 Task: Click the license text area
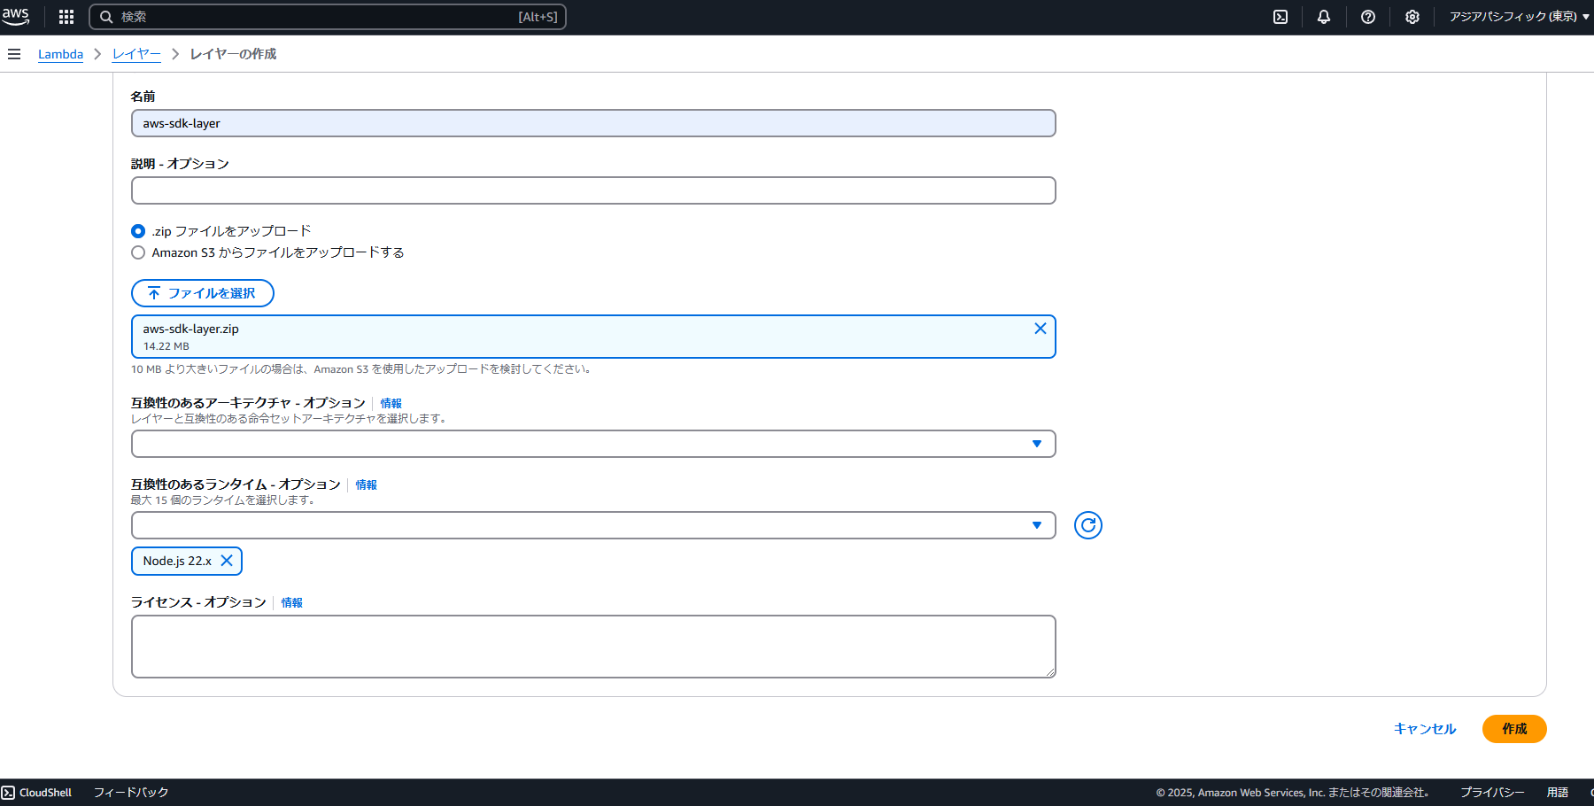(593, 647)
